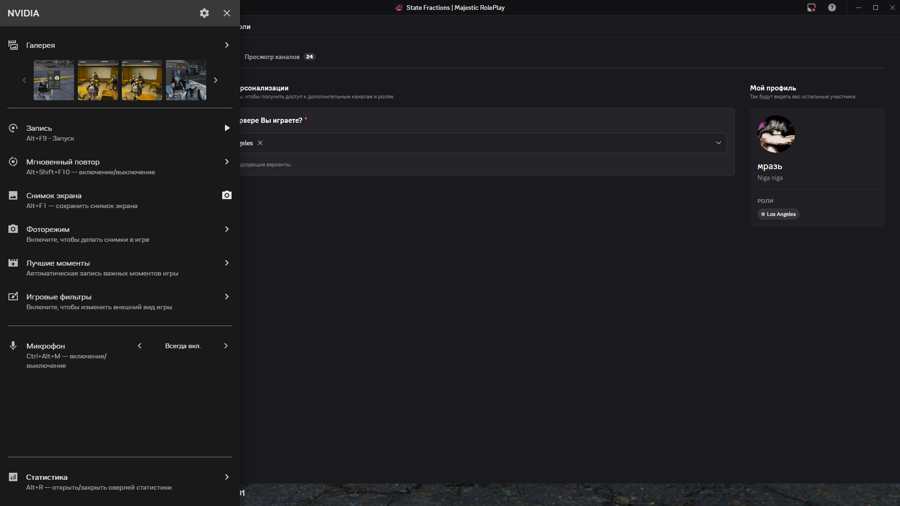
Task: Open the Channel browsing tab
Action: (x=272, y=57)
